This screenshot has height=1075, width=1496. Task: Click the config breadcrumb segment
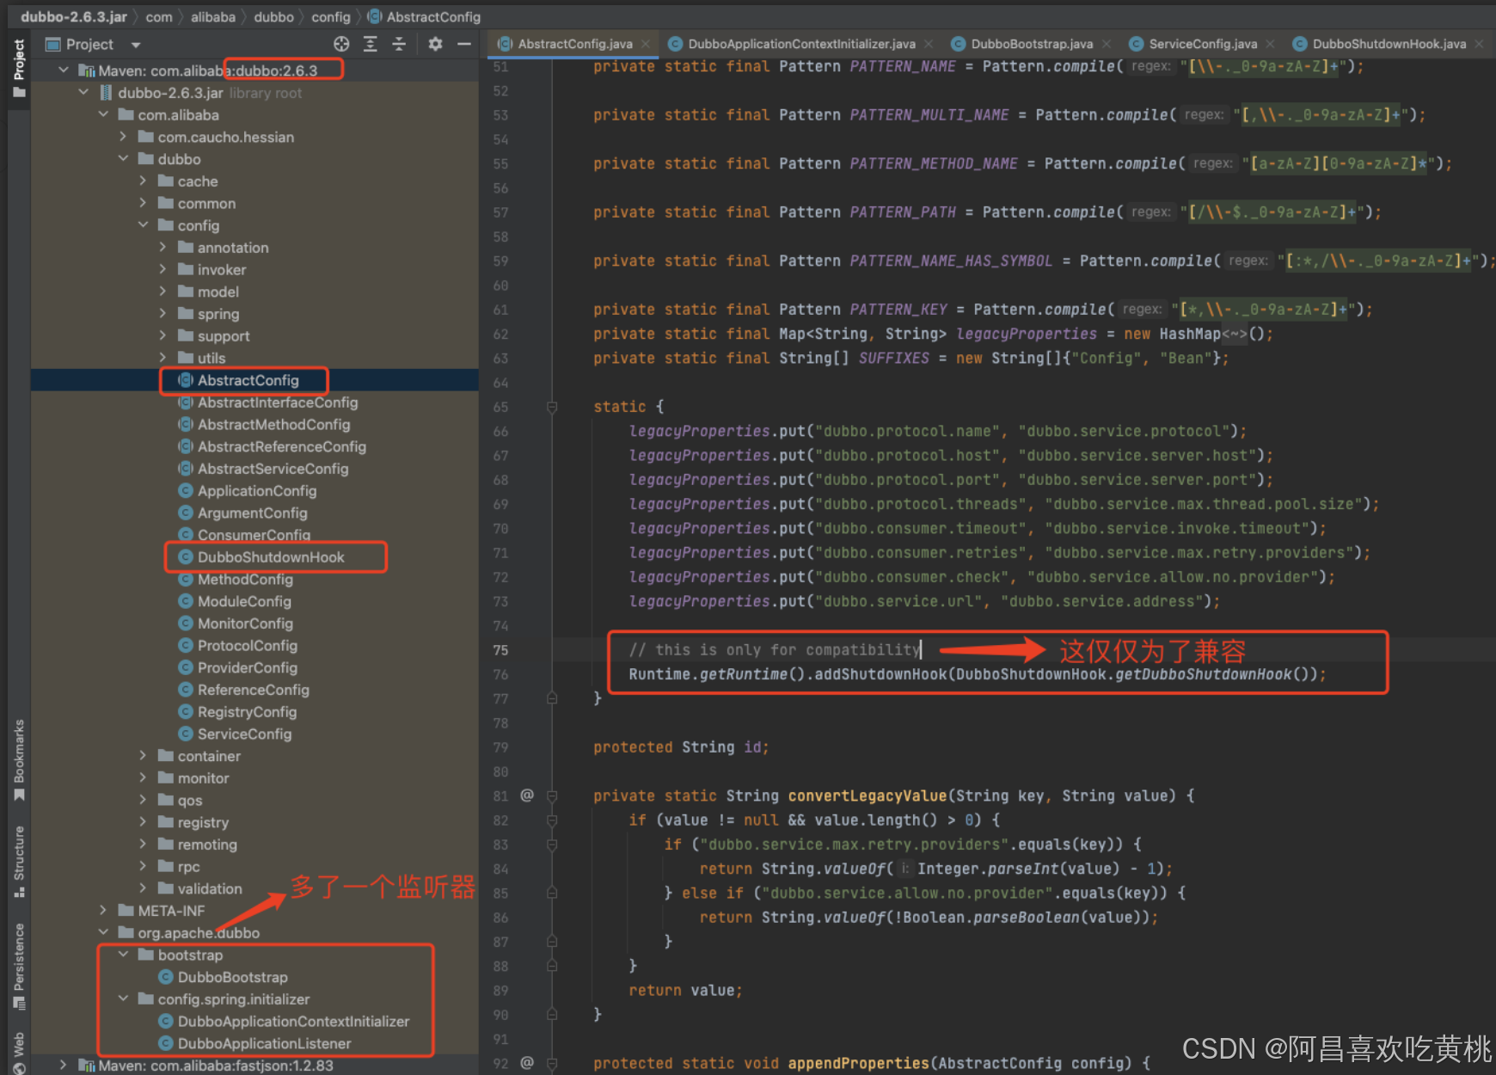[331, 16]
